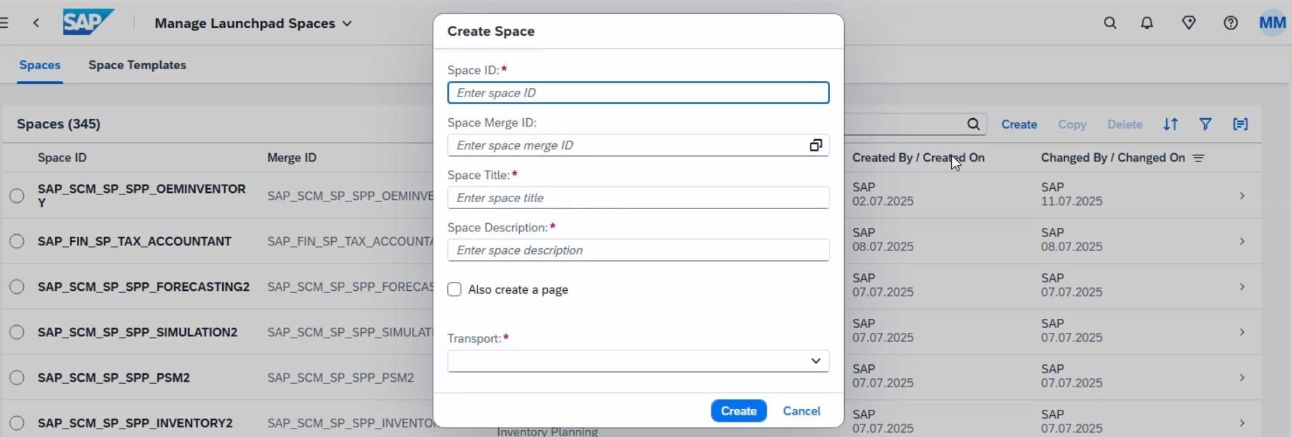Click the Merge ID column header
Viewport: 1292px width, 437px height.
(291, 158)
